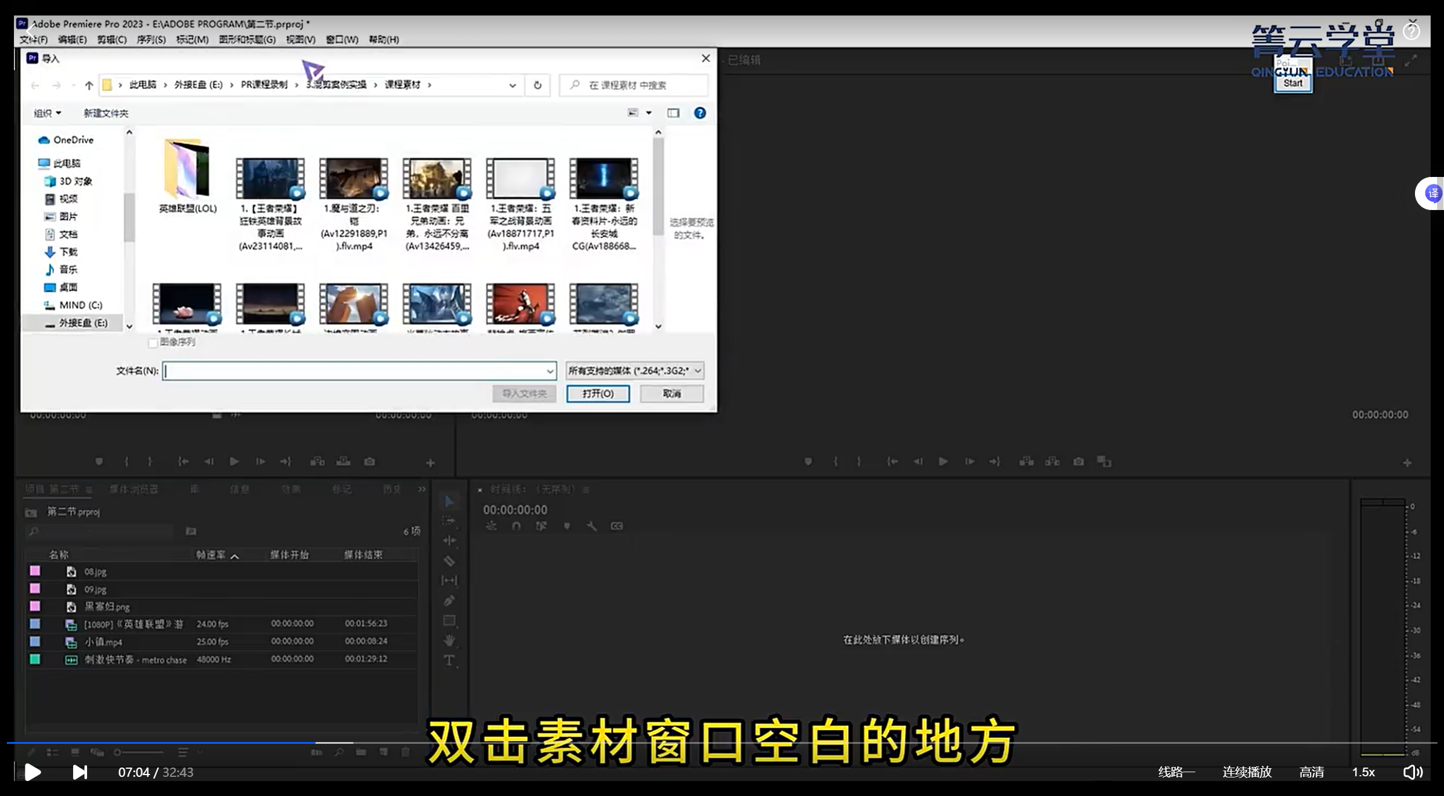Open the 序列(S) menu
This screenshot has height=796, width=1444.
pyautogui.click(x=151, y=39)
